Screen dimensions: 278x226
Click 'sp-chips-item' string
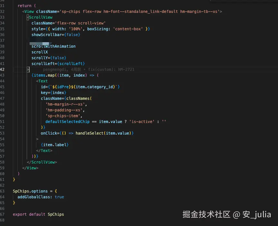(63, 116)
